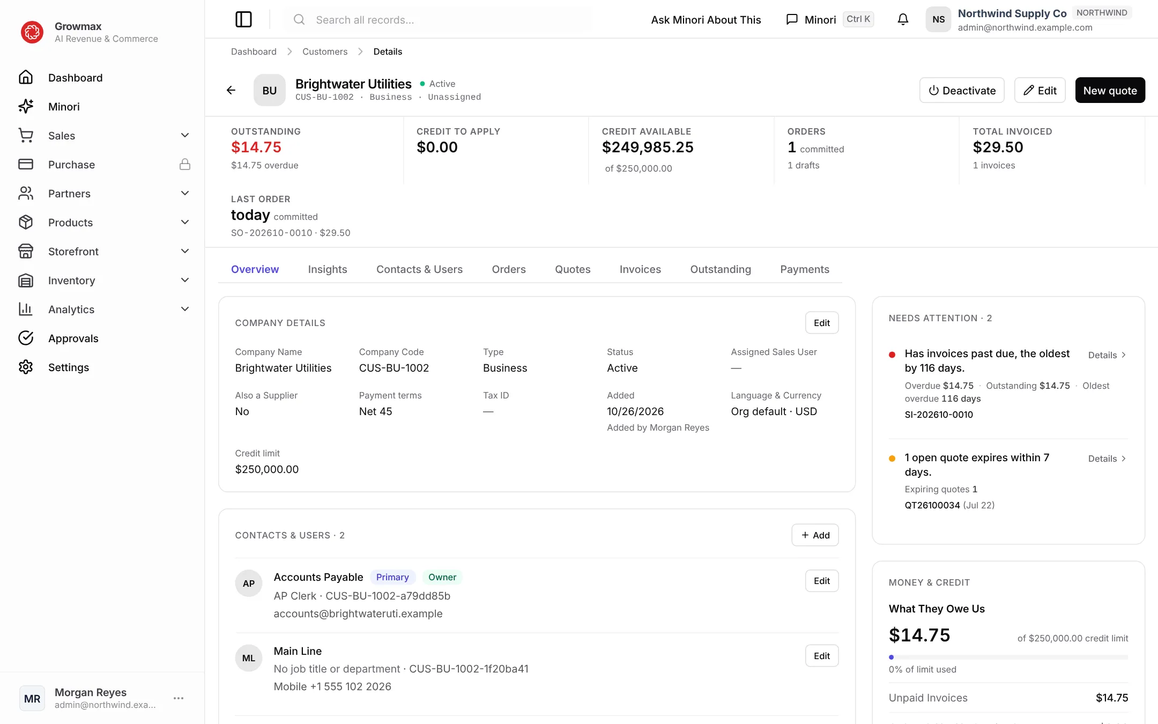Click the Storefront shop icon
Image resolution: width=1158 pixels, height=724 pixels.
26,251
